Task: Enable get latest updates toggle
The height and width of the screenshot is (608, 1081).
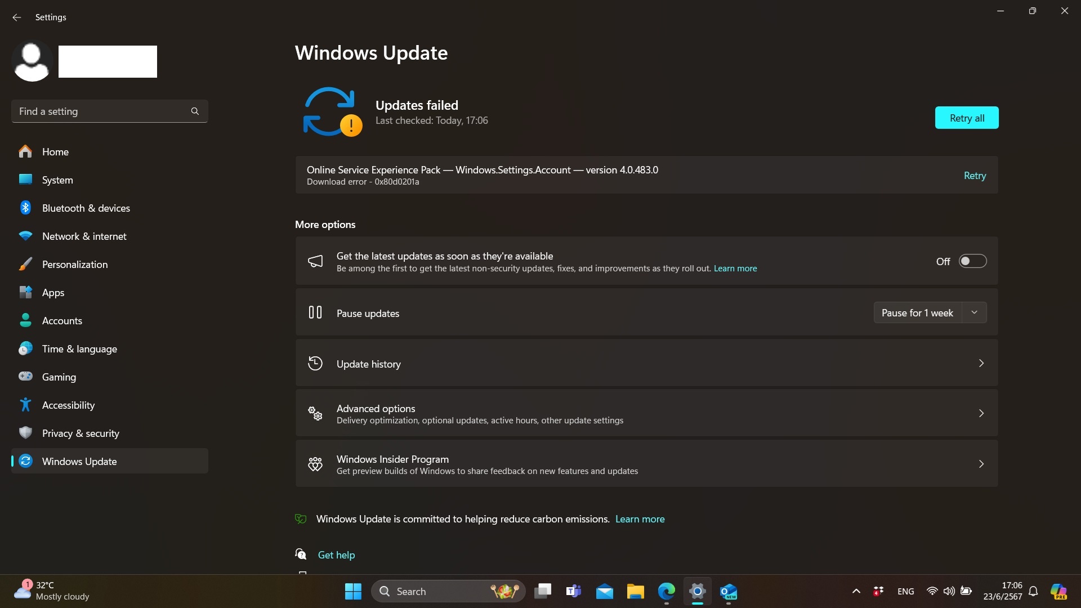Action: coord(972,261)
